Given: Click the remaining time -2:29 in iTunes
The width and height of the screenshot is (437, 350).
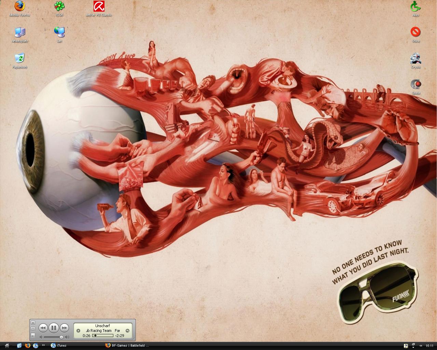Looking at the screenshot, I should (119, 336).
